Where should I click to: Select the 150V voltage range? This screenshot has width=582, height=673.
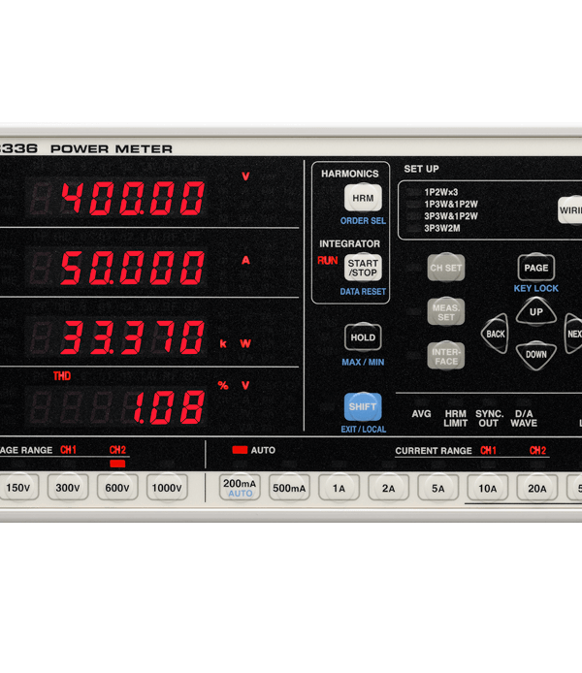click(18, 488)
